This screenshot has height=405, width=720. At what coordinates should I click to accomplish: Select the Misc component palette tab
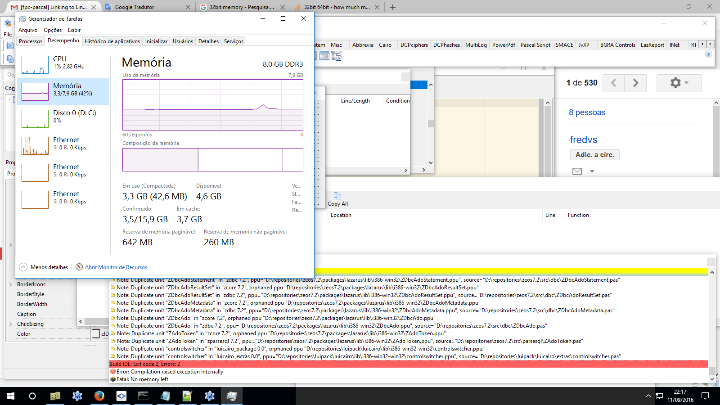(x=336, y=45)
